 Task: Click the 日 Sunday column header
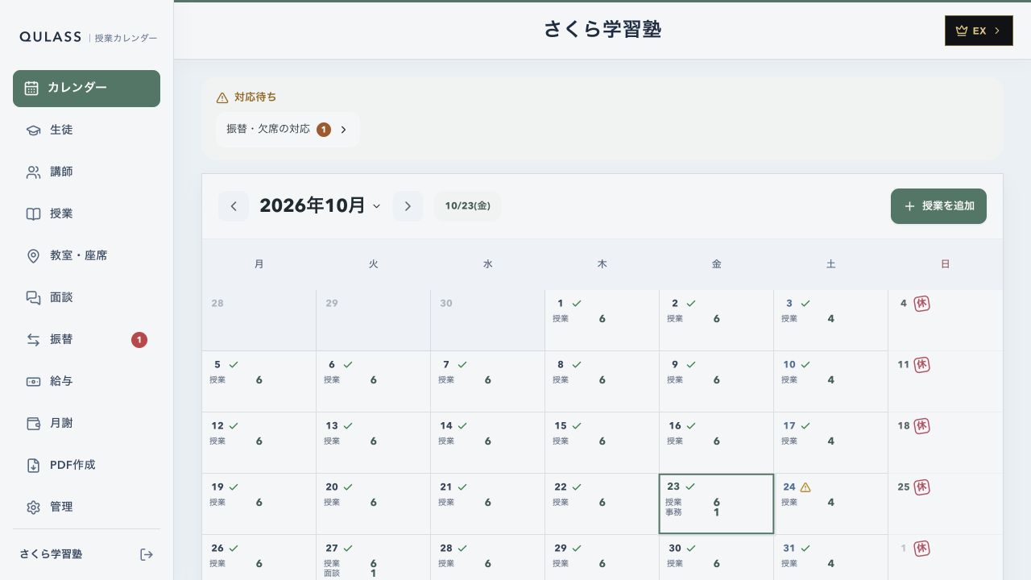pyautogui.click(x=945, y=264)
